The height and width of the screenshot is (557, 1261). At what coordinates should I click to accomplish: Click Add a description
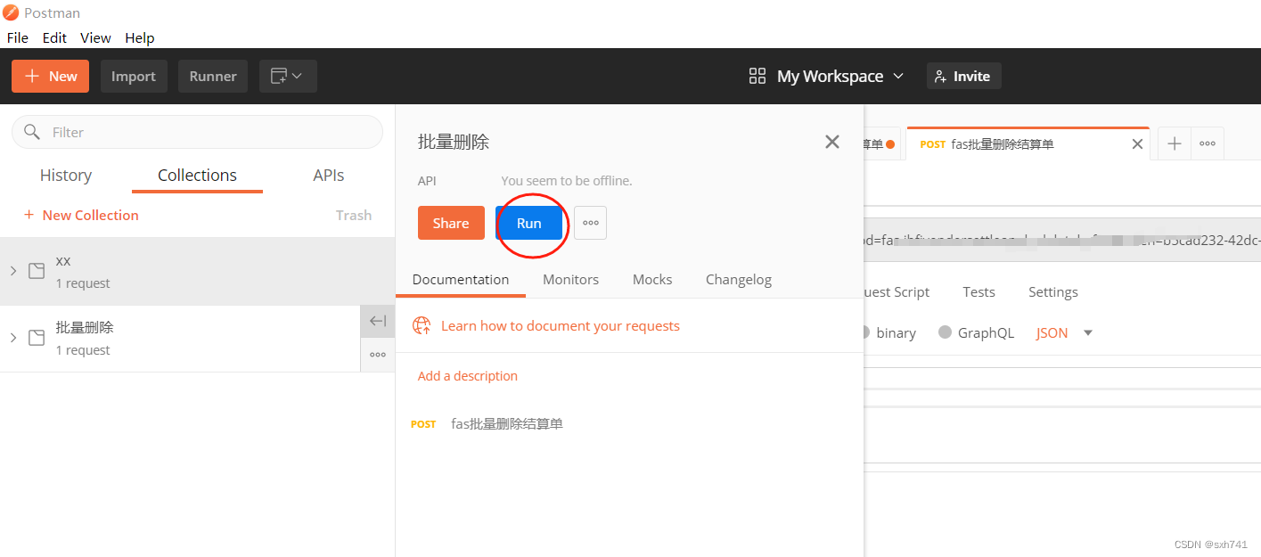[468, 375]
